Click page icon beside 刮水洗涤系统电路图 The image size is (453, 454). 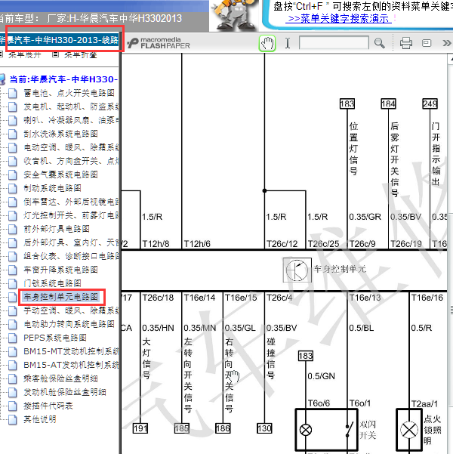[x=12, y=134]
